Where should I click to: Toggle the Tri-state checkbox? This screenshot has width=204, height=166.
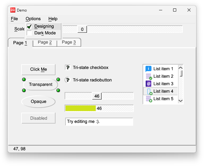68,67
